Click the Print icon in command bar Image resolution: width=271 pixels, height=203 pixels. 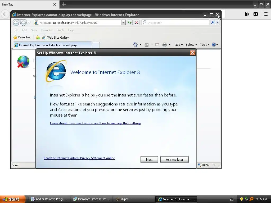[165, 45]
